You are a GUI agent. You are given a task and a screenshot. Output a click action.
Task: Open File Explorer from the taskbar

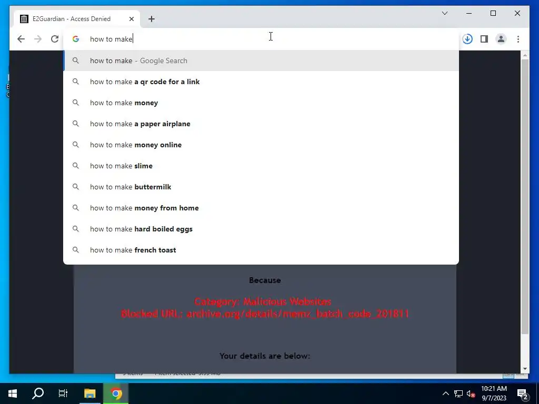pos(90,393)
